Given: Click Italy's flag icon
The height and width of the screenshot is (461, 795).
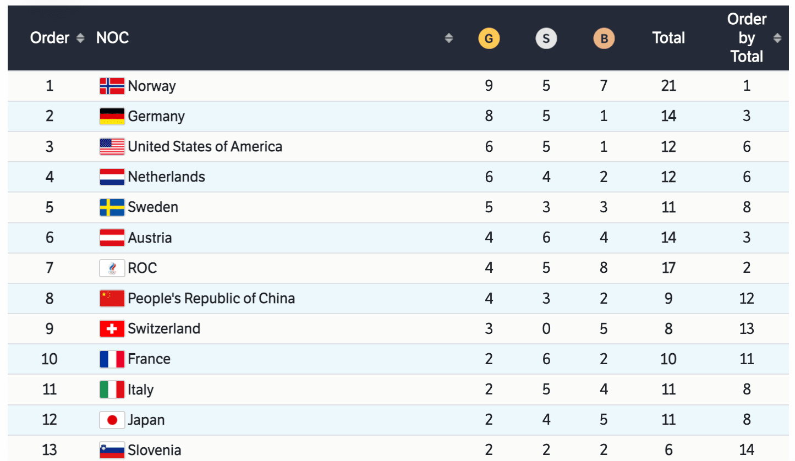Looking at the screenshot, I should click(112, 390).
